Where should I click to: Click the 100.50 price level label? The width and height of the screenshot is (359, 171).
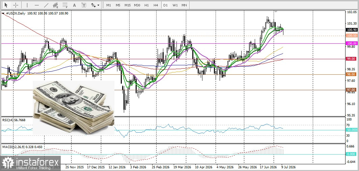pyautogui.click(x=352, y=36)
